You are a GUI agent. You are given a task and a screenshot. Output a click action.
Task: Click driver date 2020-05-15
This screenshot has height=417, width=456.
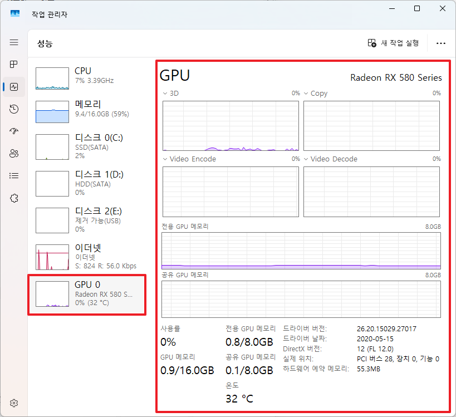pos(375,338)
